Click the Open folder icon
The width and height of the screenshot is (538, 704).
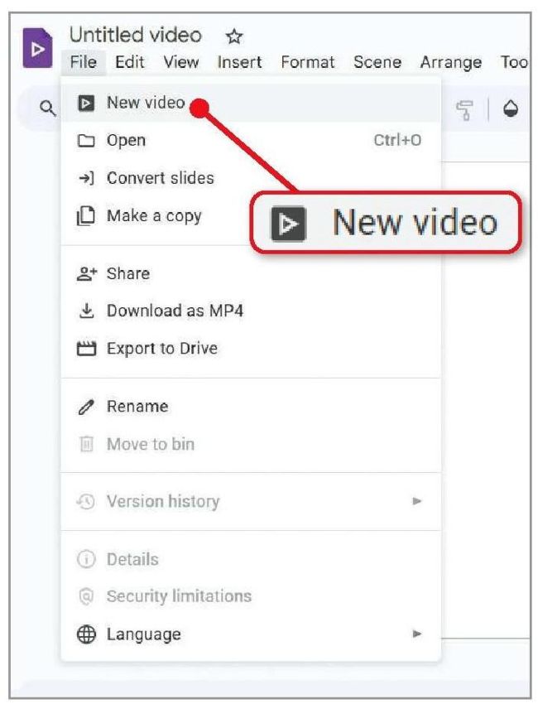(86, 141)
